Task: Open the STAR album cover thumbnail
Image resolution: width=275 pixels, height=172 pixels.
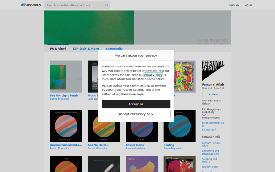Action: (66, 164)
